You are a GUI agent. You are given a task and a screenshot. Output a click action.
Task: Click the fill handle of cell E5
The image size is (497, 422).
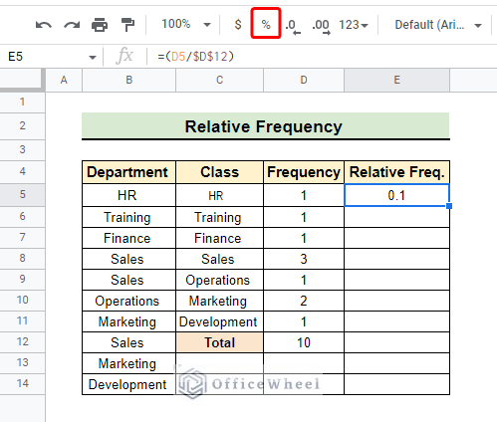(449, 206)
